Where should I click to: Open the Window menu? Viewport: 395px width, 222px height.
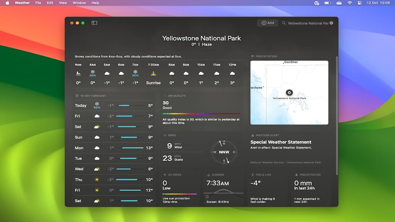coord(79,3)
